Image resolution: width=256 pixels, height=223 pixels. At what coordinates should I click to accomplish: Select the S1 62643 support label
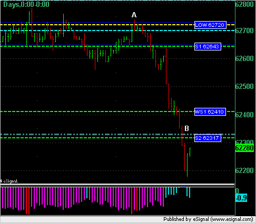click(208, 47)
